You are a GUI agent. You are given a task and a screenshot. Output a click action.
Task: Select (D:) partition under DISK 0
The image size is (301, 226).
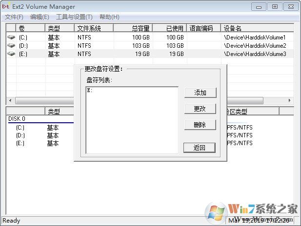point(20,135)
